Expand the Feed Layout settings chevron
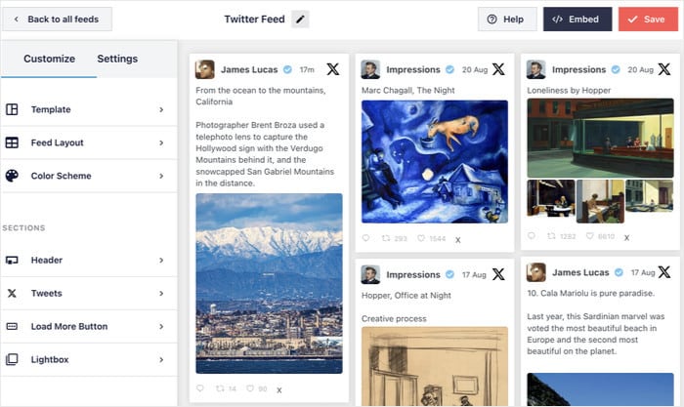The height and width of the screenshot is (407, 684). [161, 142]
